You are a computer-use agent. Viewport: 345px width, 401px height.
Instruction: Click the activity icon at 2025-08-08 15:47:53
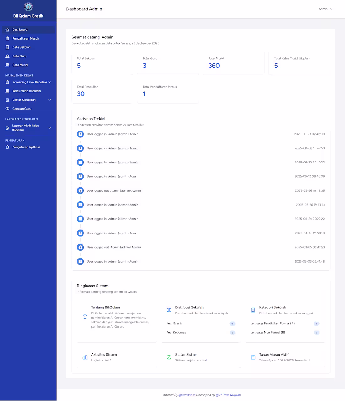tap(80, 148)
